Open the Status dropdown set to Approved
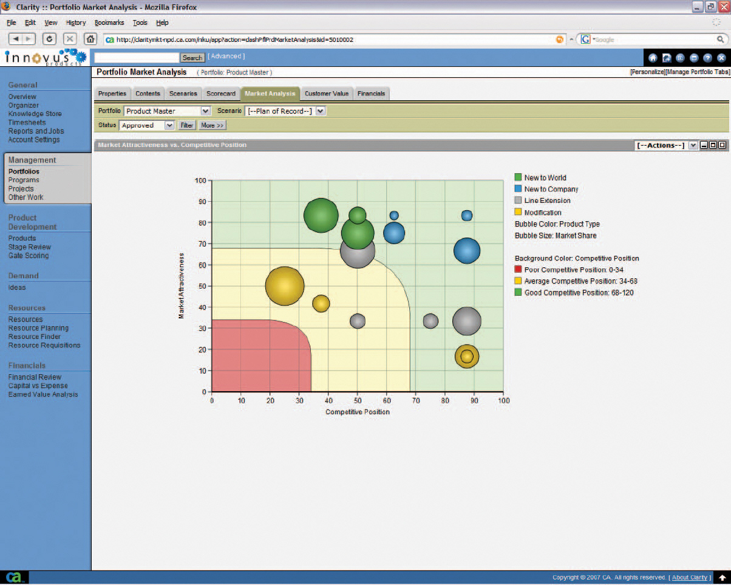Viewport: 731px width, 585px height. tap(169, 125)
